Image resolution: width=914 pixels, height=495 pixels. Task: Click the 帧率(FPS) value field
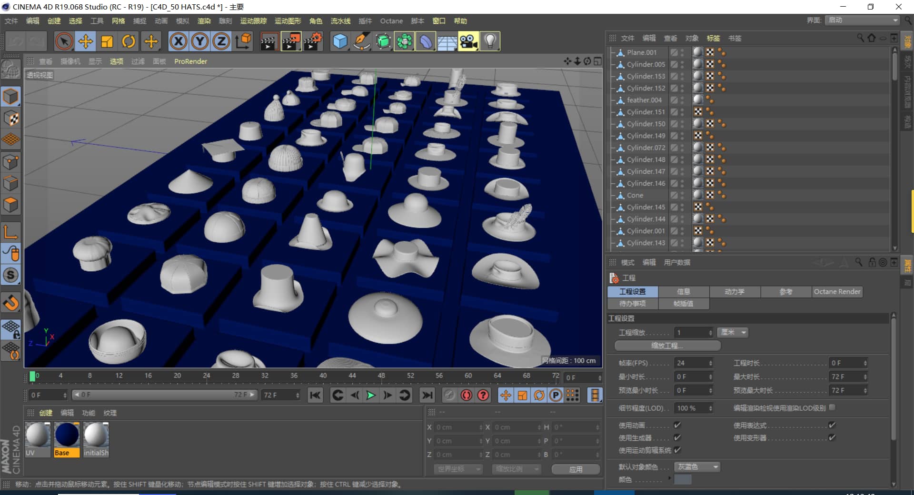click(693, 363)
